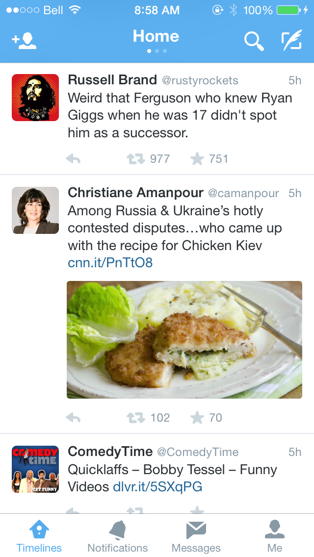Go to the Messages tab
This screenshot has height=557, width=314.
coord(196,536)
